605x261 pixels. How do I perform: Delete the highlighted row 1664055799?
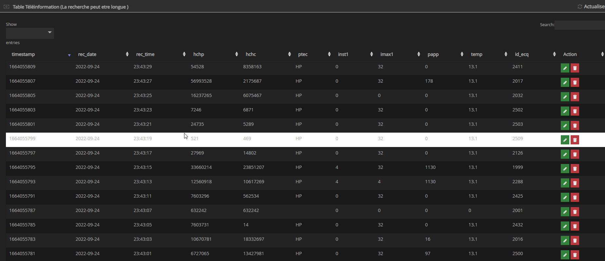[575, 140]
